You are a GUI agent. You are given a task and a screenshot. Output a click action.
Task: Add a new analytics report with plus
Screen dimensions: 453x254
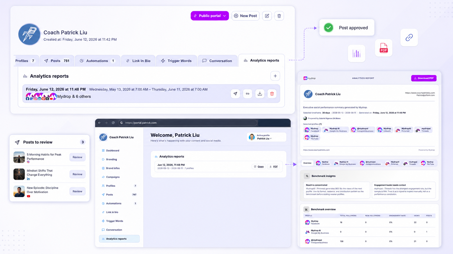coord(275,76)
